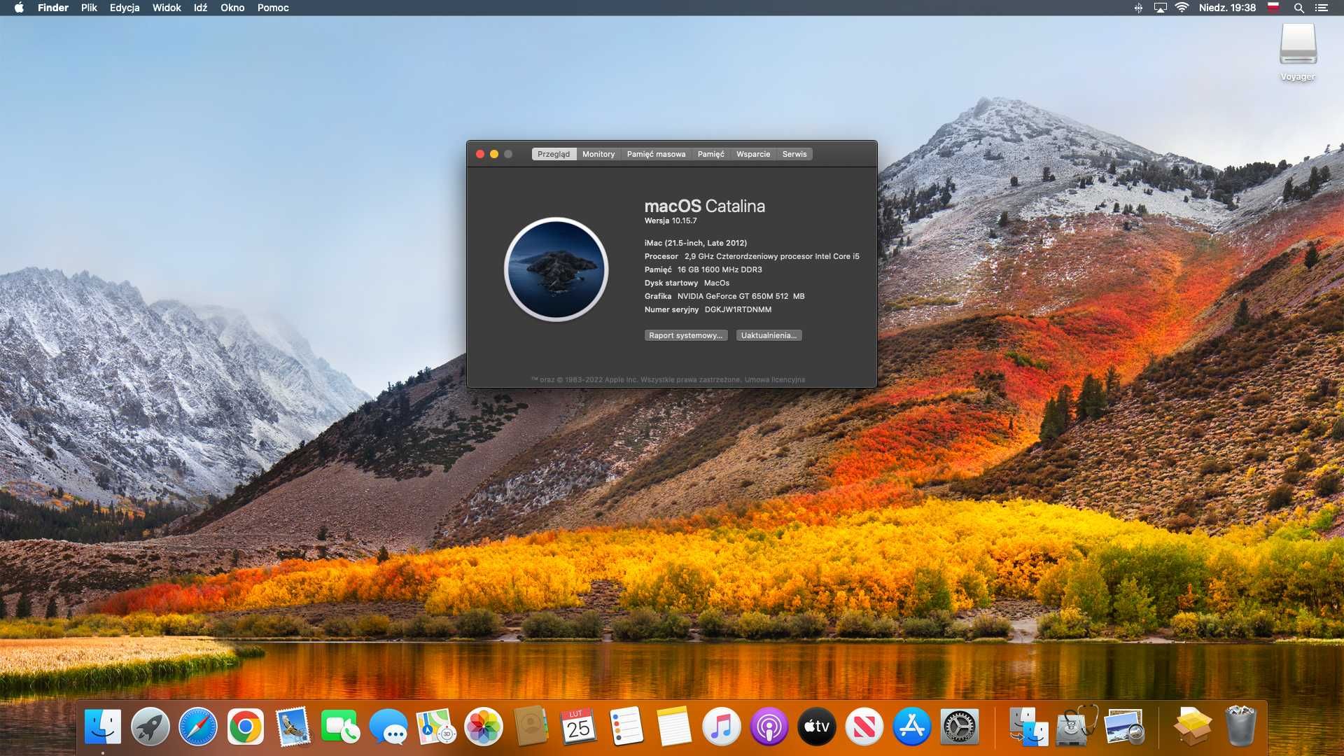Launch Reminders app from Dock
This screenshot has width=1344, height=756.
click(x=626, y=727)
